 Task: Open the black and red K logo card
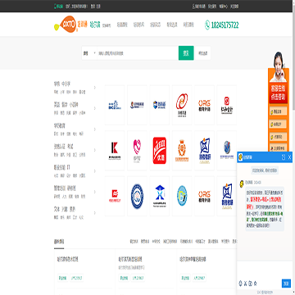point(115,151)
